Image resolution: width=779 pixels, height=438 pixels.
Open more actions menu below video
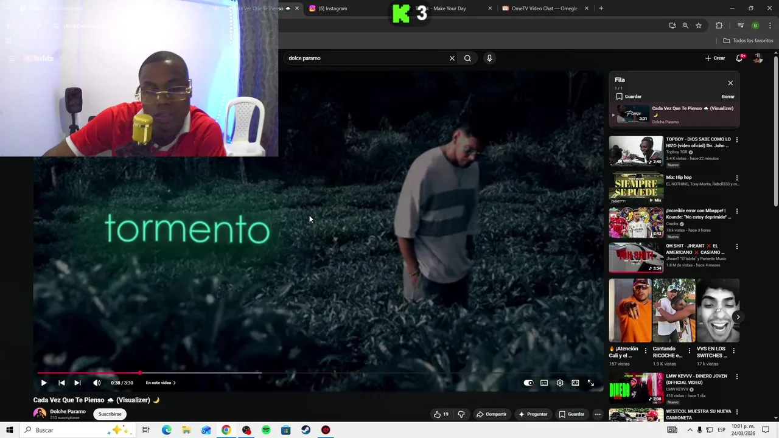[598, 414]
